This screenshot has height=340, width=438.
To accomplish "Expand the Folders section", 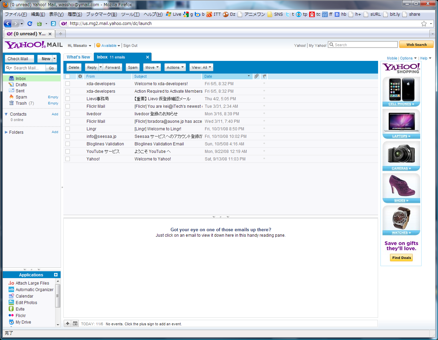I will pyautogui.click(x=6, y=132).
